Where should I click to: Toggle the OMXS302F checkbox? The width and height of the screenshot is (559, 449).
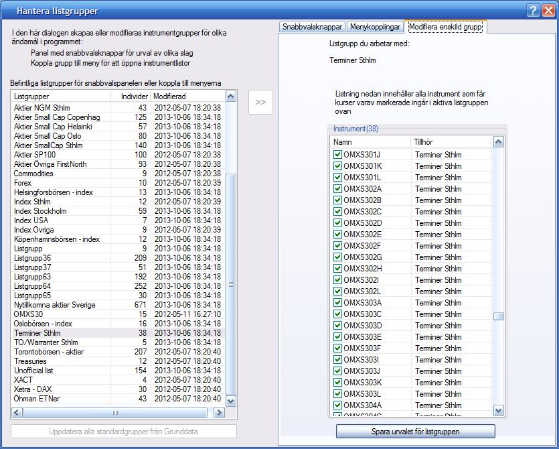337,246
